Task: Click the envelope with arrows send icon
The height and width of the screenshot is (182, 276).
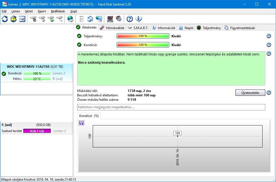Action: tap(90, 19)
